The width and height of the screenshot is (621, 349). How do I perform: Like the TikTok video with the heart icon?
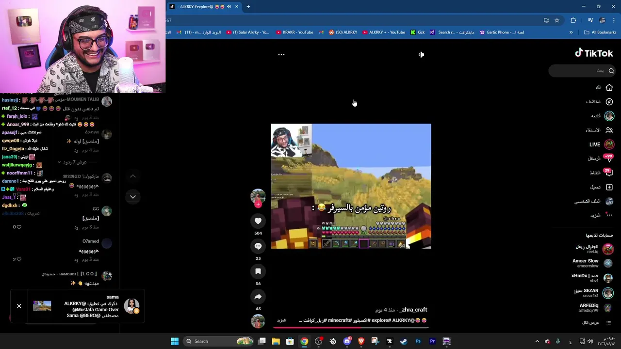pos(258,221)
